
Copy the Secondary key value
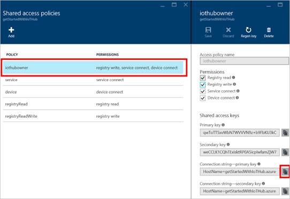point(285,152)
